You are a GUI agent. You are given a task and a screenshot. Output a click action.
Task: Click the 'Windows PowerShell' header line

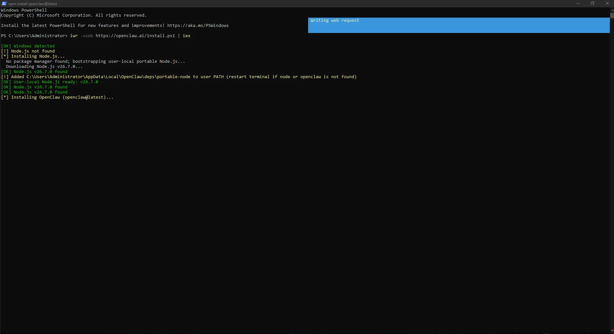24,10
